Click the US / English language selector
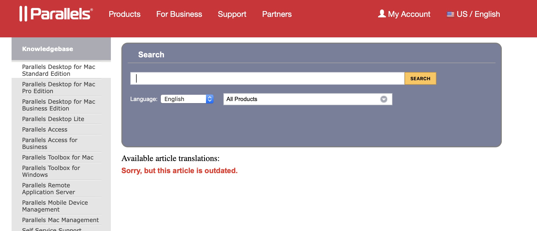This screenshot has height=231, width=537. [478, 14]
